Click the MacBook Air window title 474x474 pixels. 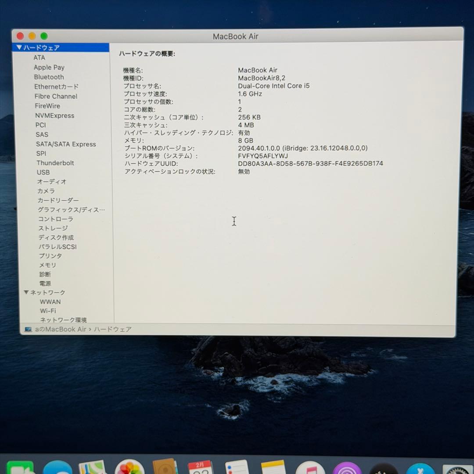pos(236,36)
